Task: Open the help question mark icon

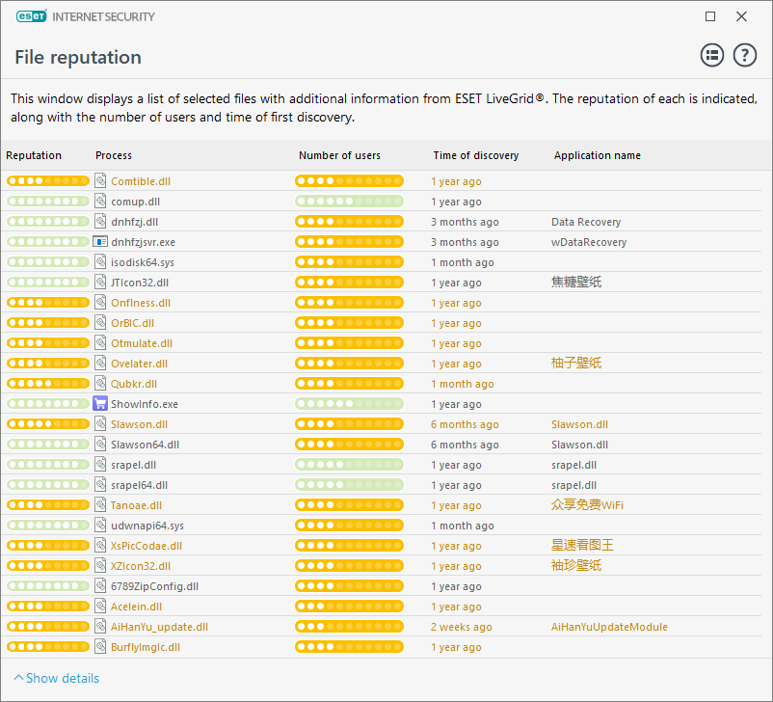Action: 744,55
